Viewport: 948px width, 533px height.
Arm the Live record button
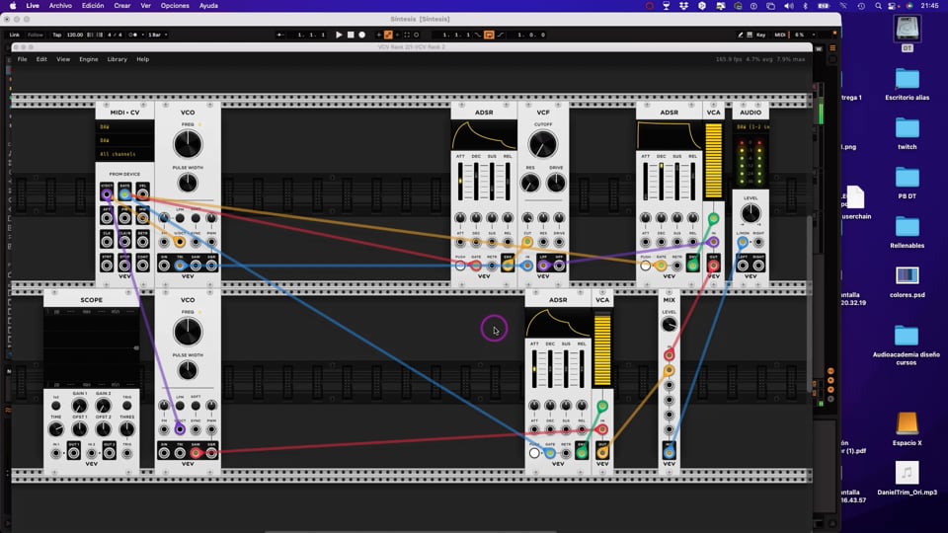tap(361, 36)
